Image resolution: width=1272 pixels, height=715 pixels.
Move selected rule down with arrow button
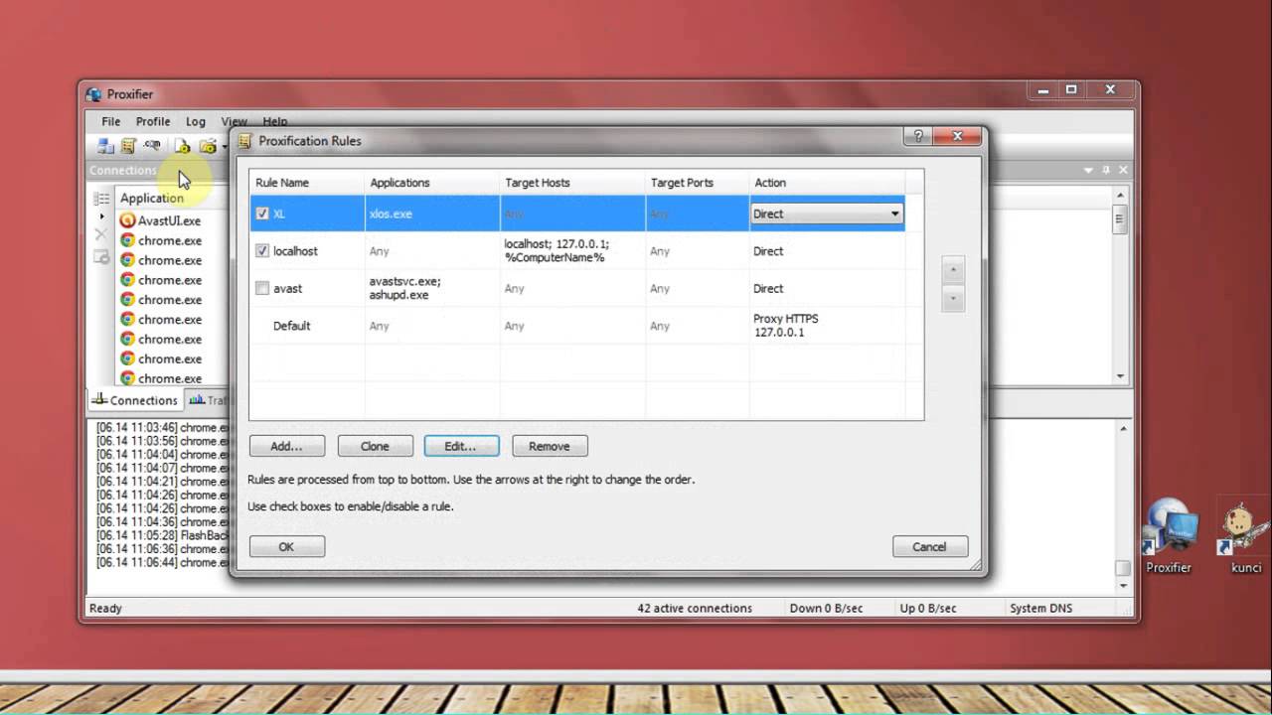click(x=953, y=298)
